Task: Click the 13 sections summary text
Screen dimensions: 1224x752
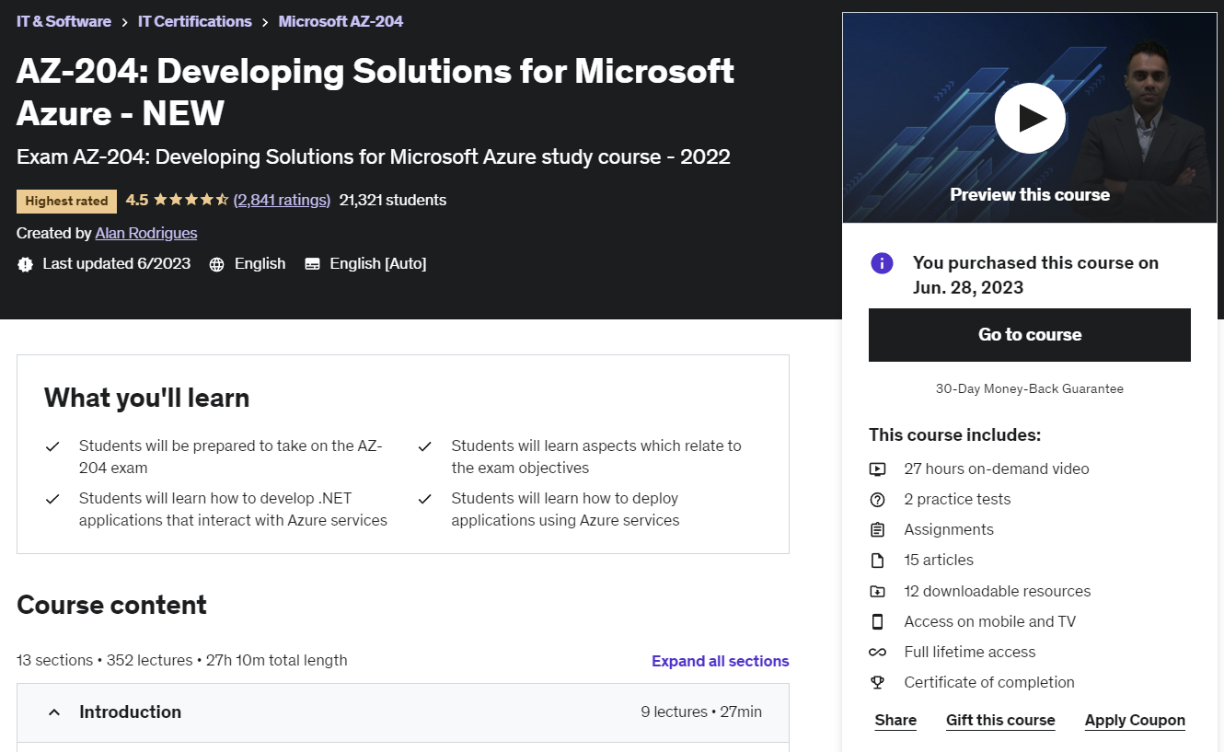Action: point(182,660)
